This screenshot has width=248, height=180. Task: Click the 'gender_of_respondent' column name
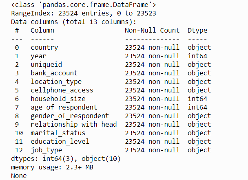point(70,116)
